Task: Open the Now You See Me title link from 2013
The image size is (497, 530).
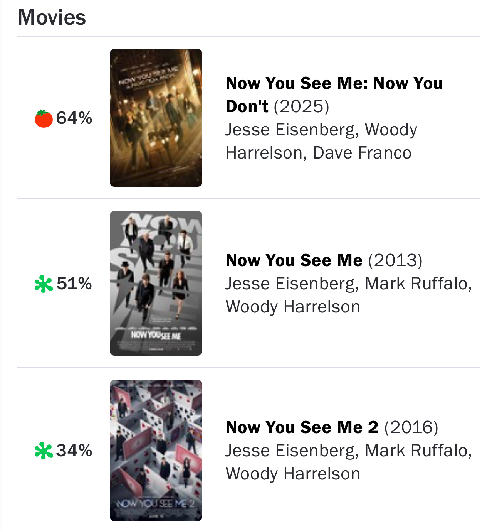Action: point(294,260)
